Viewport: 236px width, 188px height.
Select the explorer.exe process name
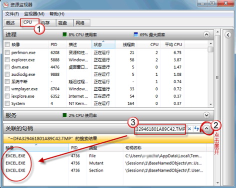(23, 60)
